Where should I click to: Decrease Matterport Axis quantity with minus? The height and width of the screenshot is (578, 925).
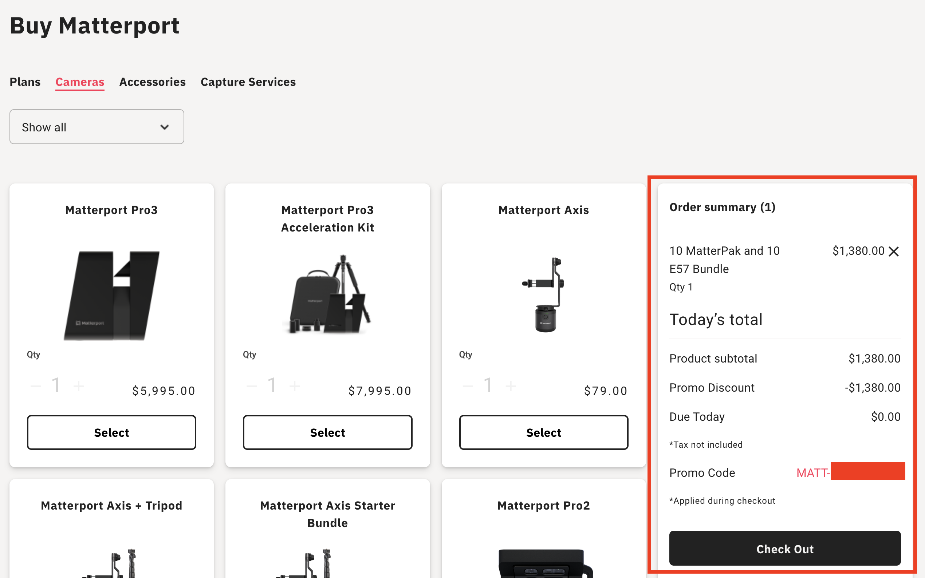[468, 386]
